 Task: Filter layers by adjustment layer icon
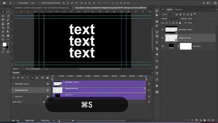pyautogui.click(x=180, y=14)
